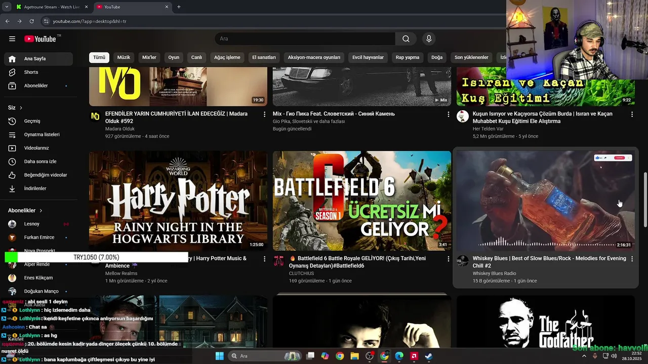Open The Godfather video thumbnail
The height and width of the screenshot is (364, 648).
coord(546,322)
